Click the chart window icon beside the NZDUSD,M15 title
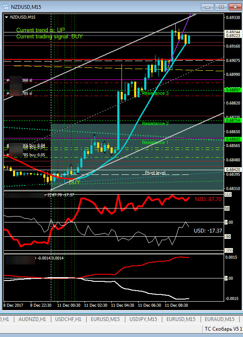The width and height of the screenshot is (243, 337). (5, 7)
